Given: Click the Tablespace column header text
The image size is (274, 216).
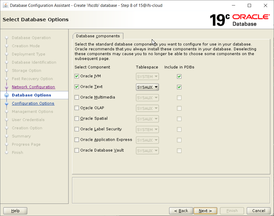Looking at the screenshot, I should (147, 67).
